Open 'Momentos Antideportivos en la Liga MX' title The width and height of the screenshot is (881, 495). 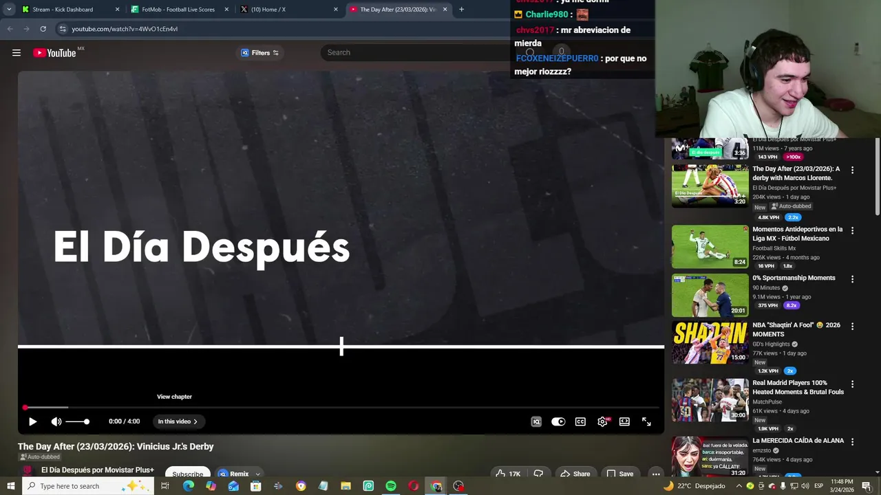797,234
